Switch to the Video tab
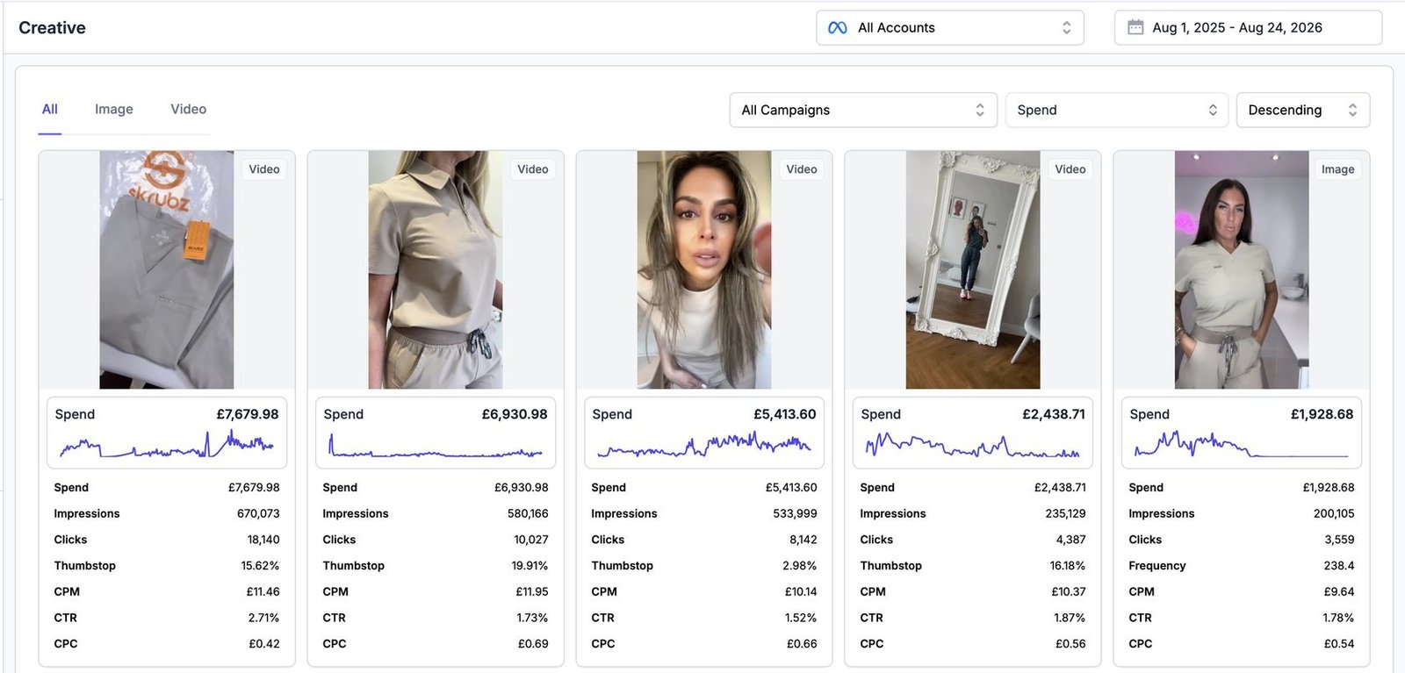 pos(189,110)
